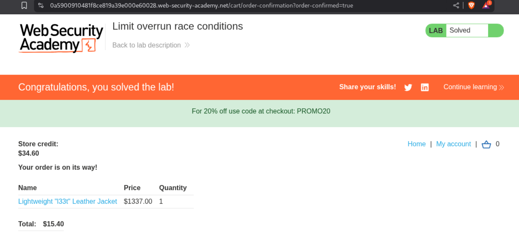Open site settings icon beside the URL

pos(41,5)
